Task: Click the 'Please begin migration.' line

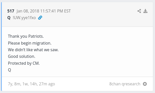Action: point(30,43)
